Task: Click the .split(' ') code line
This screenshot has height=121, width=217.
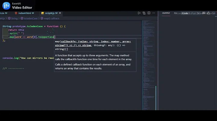Action: pyautogui.click(x=16, y=33)
